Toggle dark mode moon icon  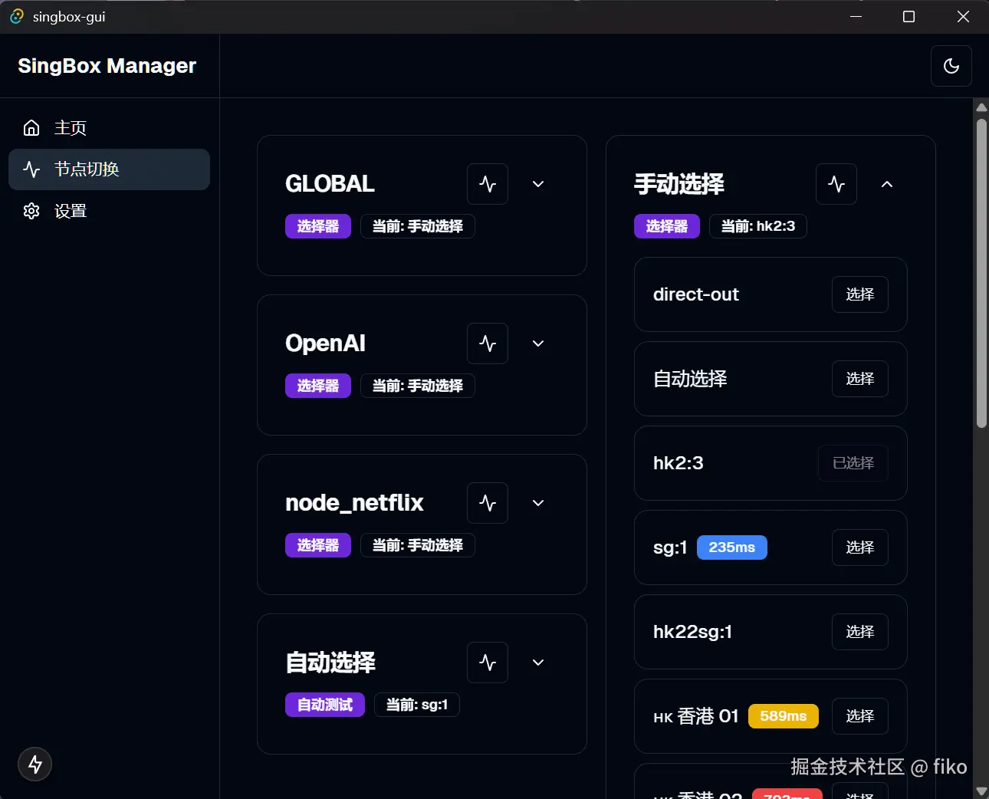pyautogui.click(x=951, y=66)
